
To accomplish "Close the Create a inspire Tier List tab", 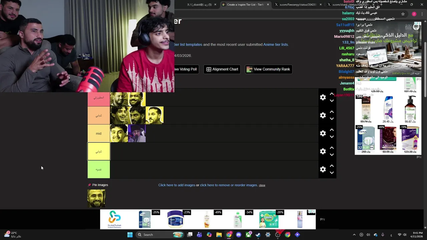I will [x=268, y=5].
